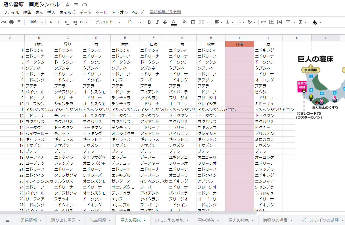Open the 挿入 menu

pos(51,12)
